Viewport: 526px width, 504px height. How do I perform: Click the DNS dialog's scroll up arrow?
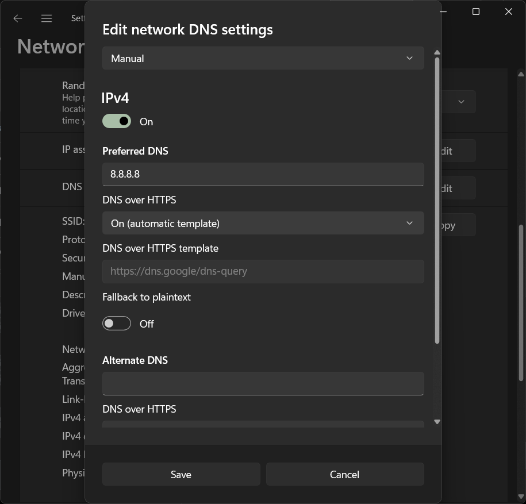click(x=437, y=53)
